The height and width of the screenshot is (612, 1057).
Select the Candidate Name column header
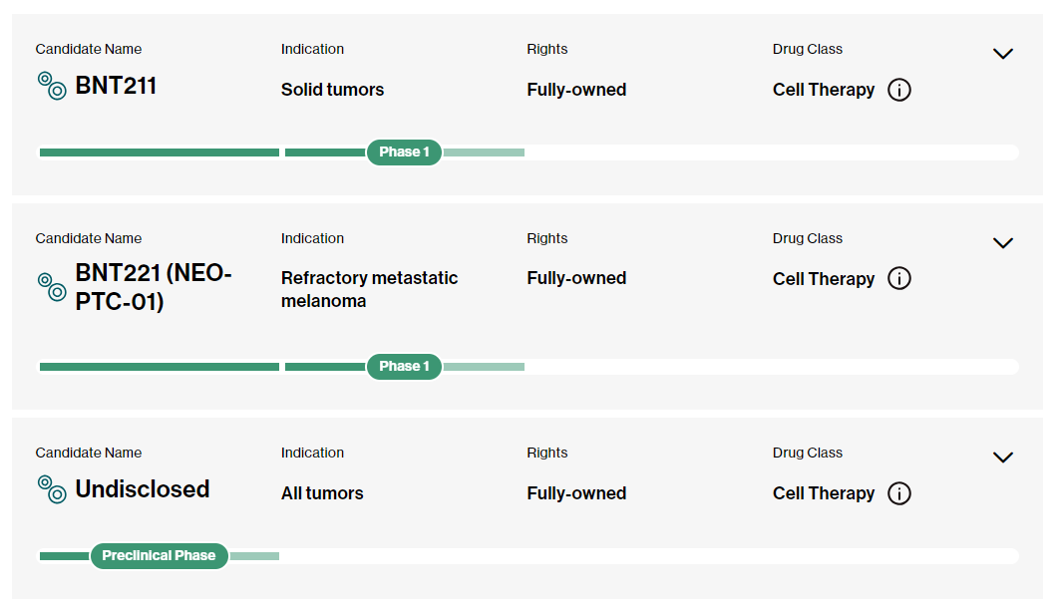pyautogui.click(x=89, y=48)
